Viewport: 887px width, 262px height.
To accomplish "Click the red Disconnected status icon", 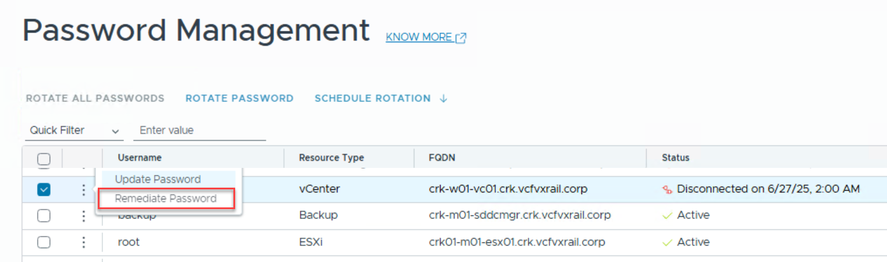I will tap(668, 189).
